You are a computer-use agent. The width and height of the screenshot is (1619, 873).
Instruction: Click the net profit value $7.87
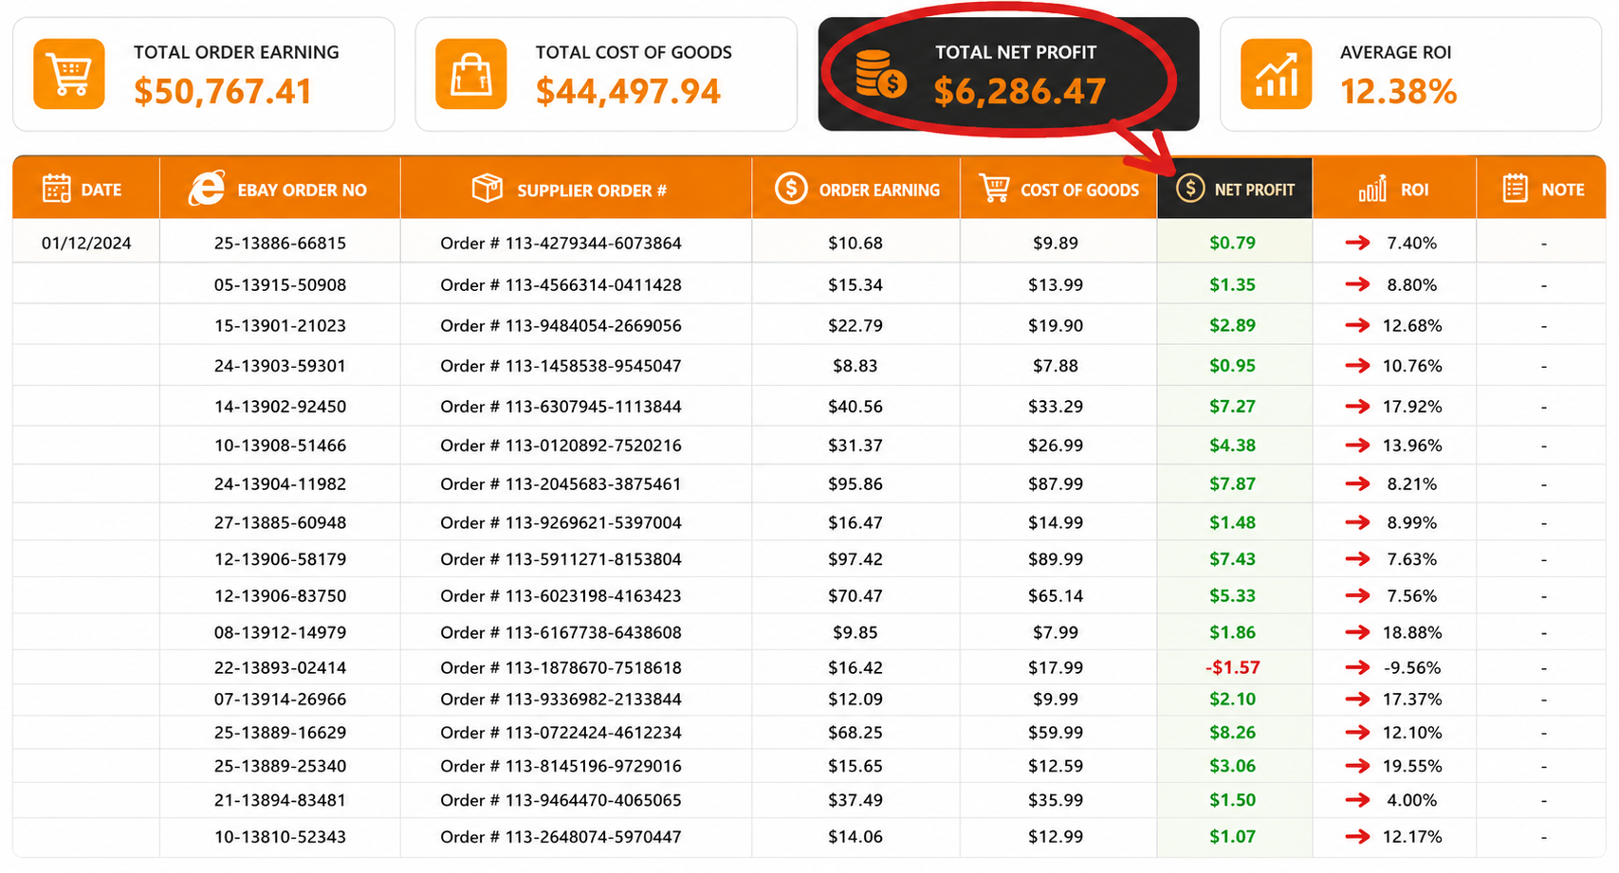[1232, 483]
